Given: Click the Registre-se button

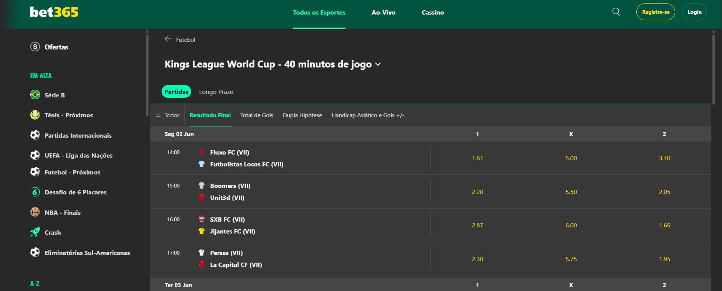Looking at the screenshot, I should (x=656, y=12).
